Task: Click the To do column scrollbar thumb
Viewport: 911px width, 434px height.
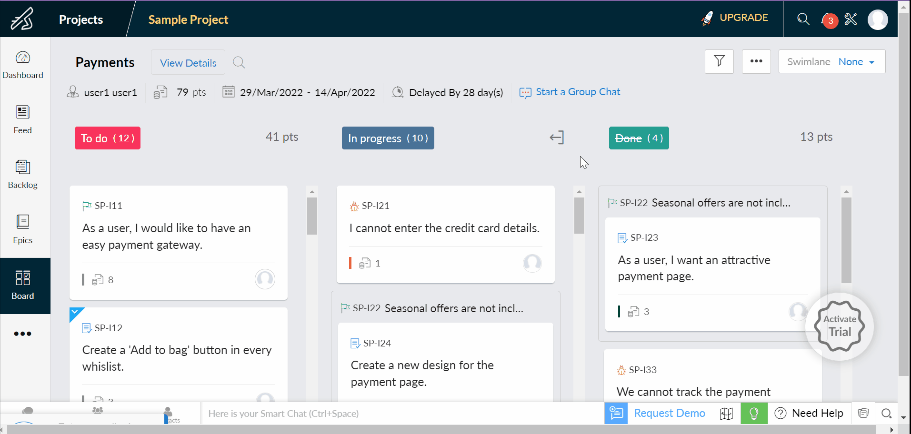Action: (312, 216)
